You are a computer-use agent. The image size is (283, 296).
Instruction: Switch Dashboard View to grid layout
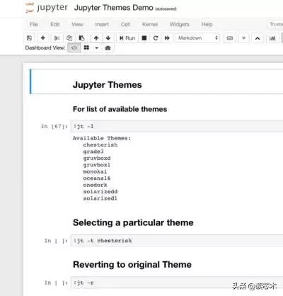pyautogui.click(x=86, y=48)
